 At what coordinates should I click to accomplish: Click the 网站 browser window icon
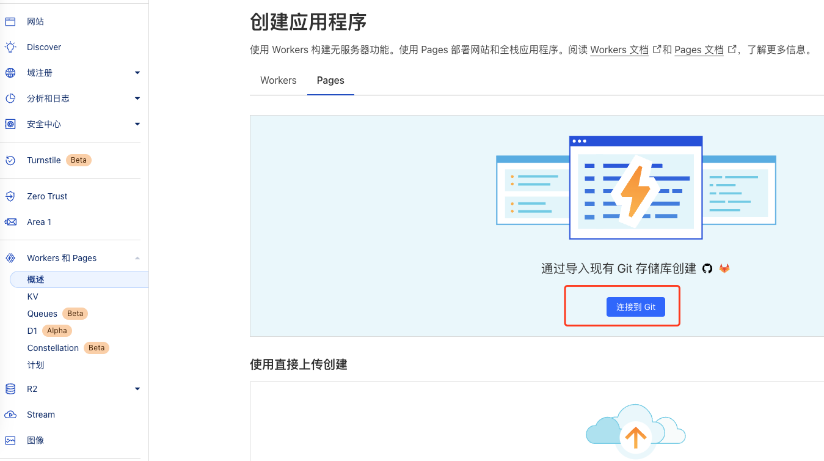(x=10, y=21)
